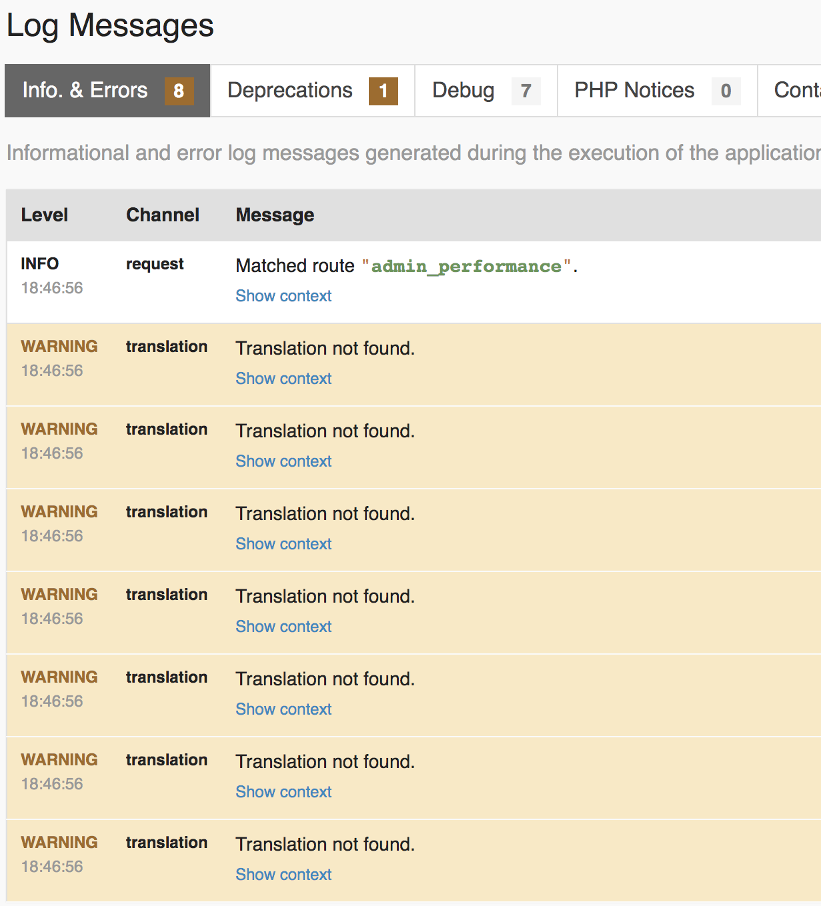Viewport: 821px width, 906px height.
Task: Expand context of second translation warning
Action: tap(283, 461)
